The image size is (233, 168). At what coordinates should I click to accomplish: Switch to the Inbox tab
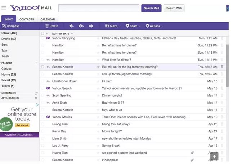[x=9, y=19]
